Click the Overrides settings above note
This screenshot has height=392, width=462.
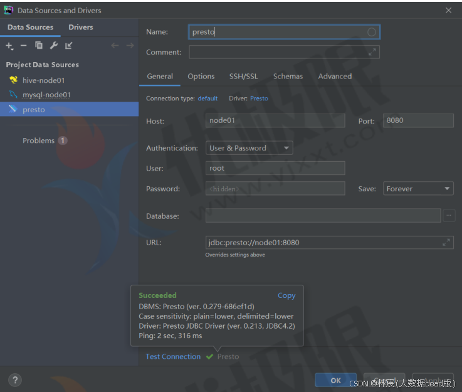(235, 255)
